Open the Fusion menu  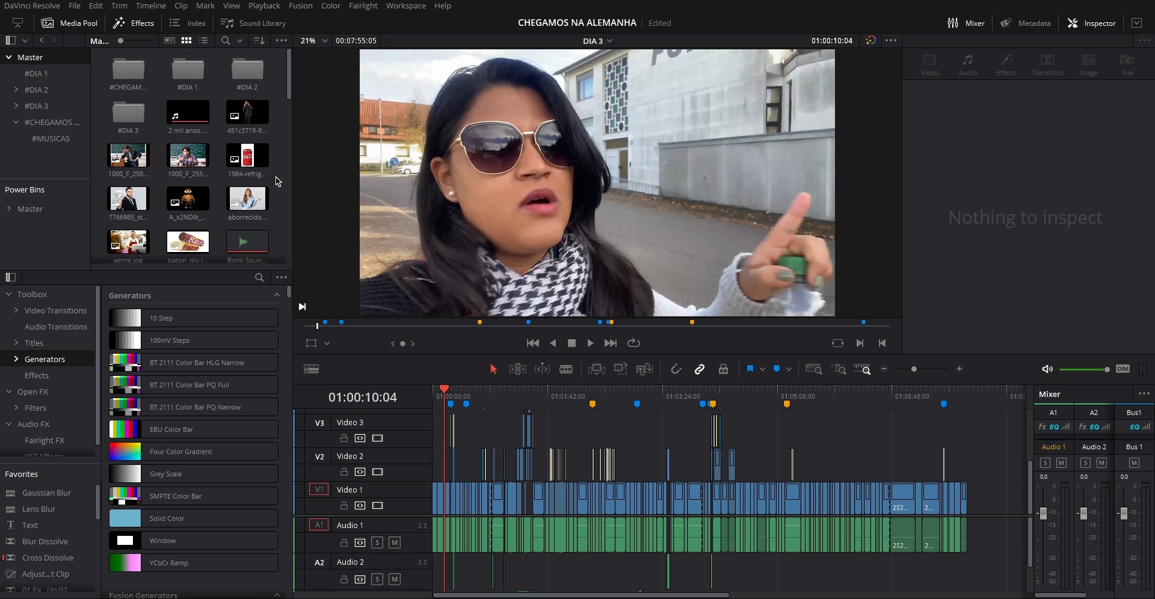[300, 5]
